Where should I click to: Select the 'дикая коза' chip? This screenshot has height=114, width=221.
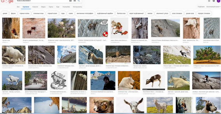190,14
